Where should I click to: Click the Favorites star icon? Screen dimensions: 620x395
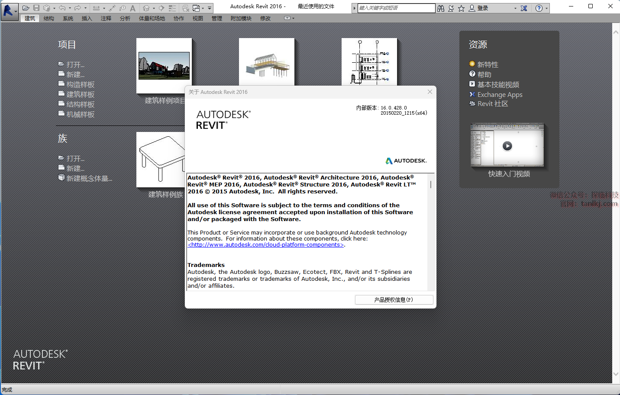coord(461,8)
